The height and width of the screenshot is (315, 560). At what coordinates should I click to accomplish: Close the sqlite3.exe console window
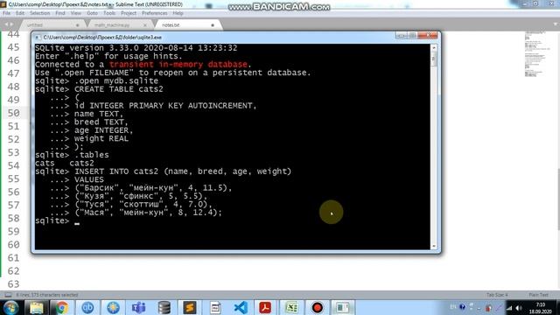click(x=428, y=35)
